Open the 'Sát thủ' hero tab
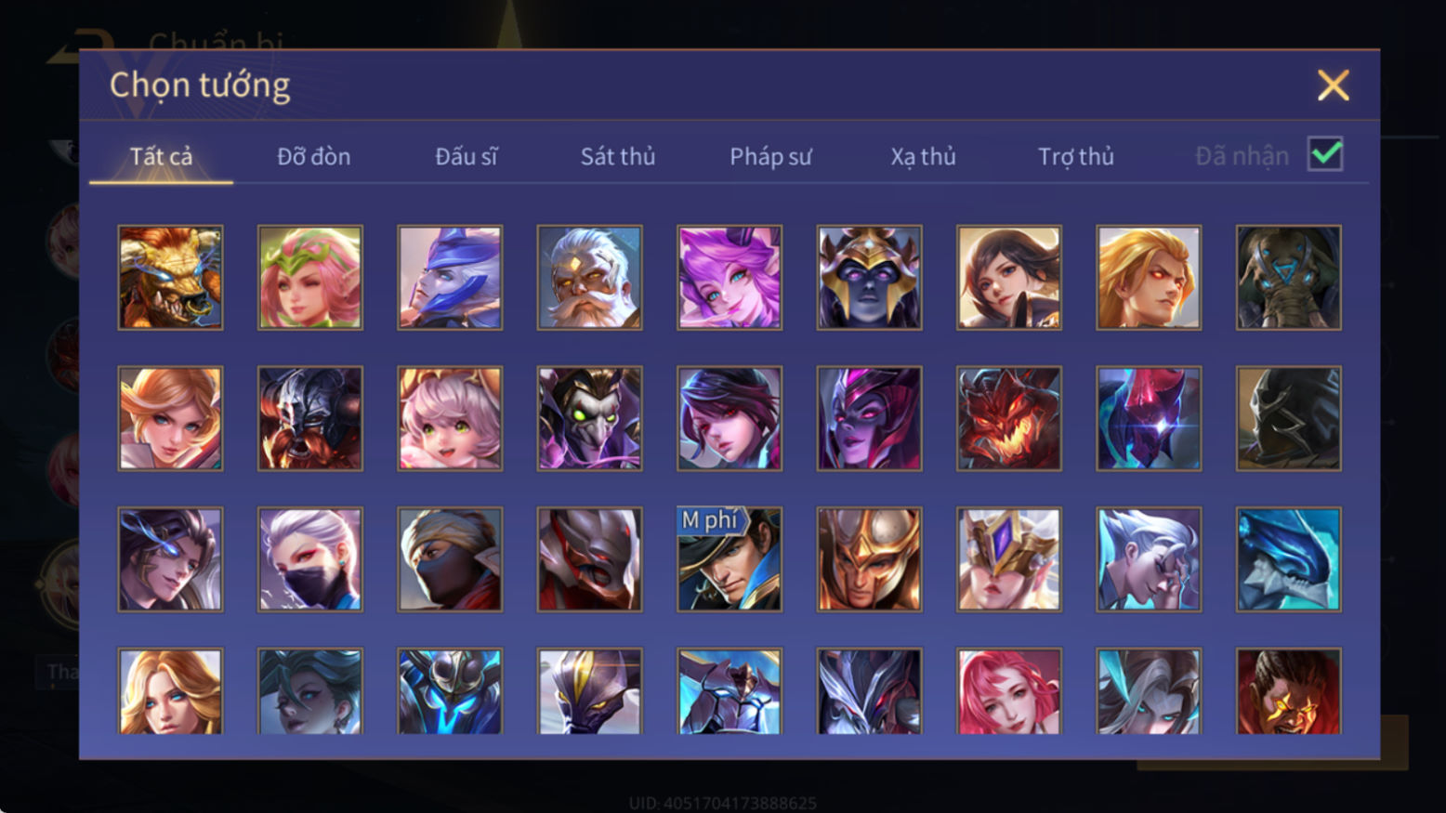 pos(618,156)
